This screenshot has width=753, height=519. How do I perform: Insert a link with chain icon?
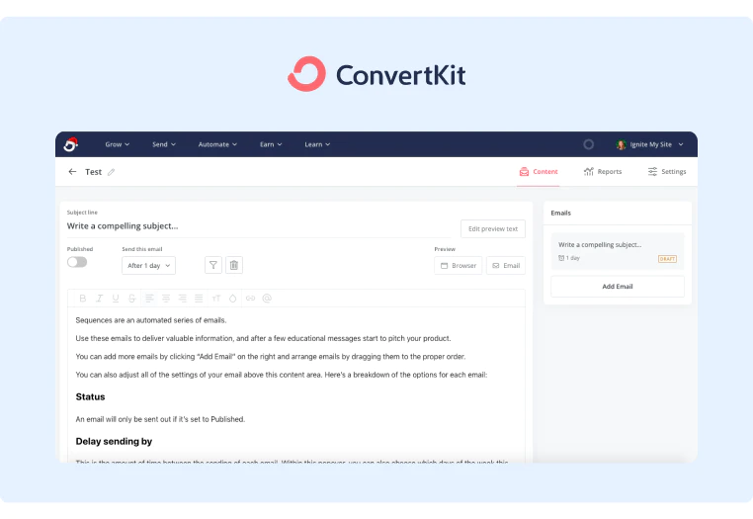(250, 299)
